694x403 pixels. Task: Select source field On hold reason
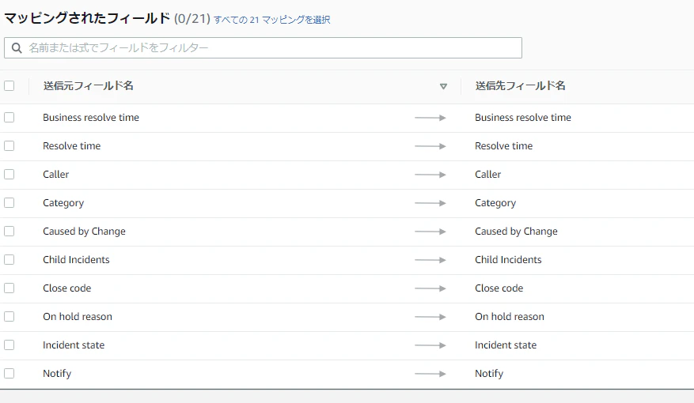click(78, 316)
